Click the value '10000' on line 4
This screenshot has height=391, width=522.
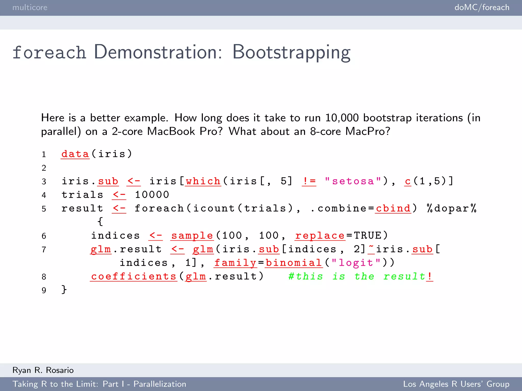[x=152, y=195]
